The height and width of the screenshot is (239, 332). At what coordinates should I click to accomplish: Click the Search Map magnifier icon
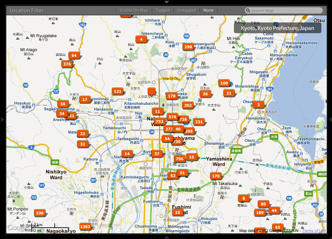(x=248, y=10)
